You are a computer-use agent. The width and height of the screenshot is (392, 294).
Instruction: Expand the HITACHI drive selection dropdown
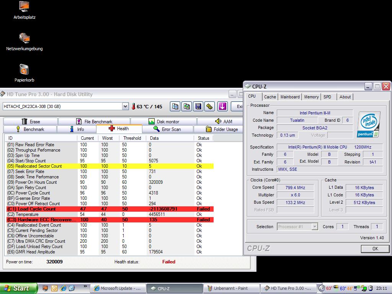(125, 106)
